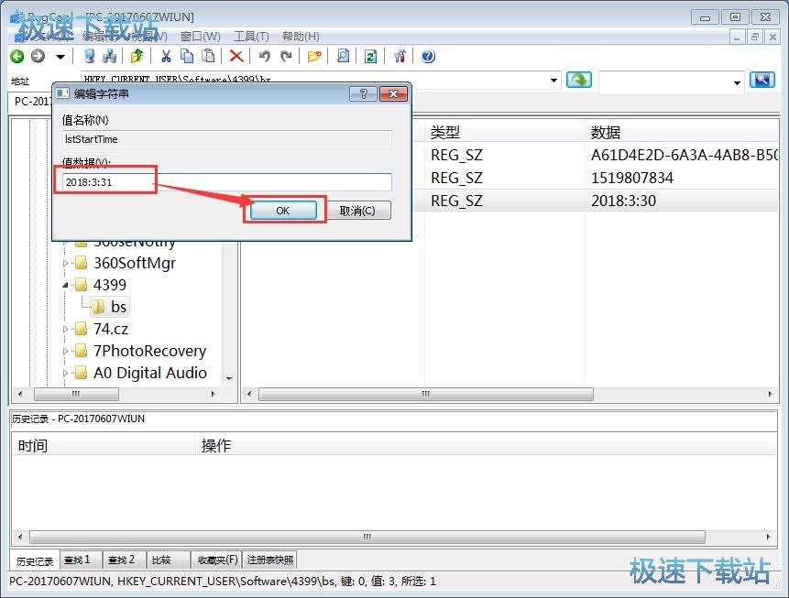The height and width of the screenshot is (598, 789).
Task: Switch to the 查找 2 tab
Action: 124,560
